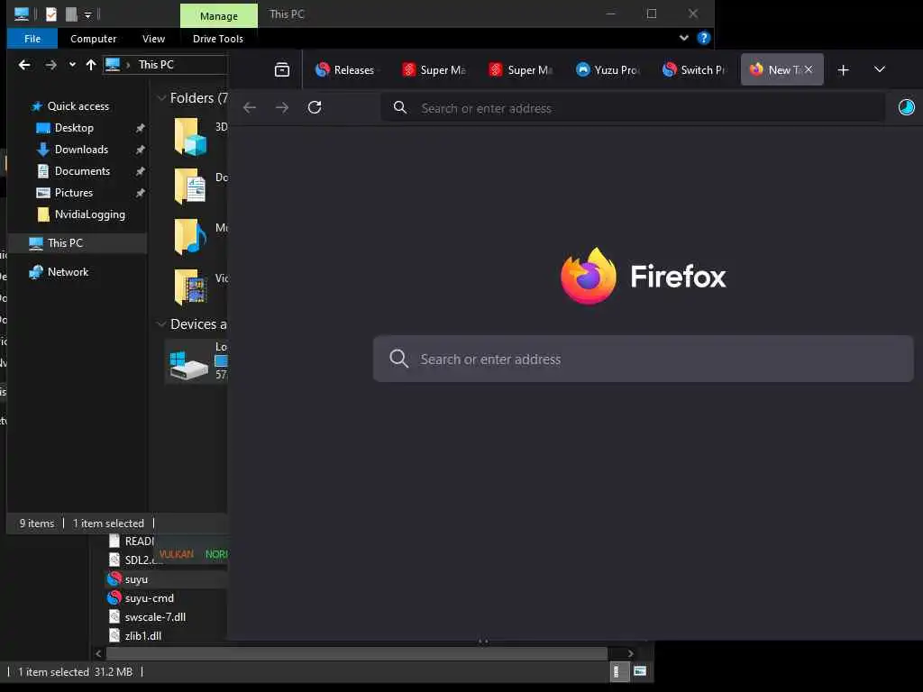Click the centered Firefox search box

click(x=644, y=359)
